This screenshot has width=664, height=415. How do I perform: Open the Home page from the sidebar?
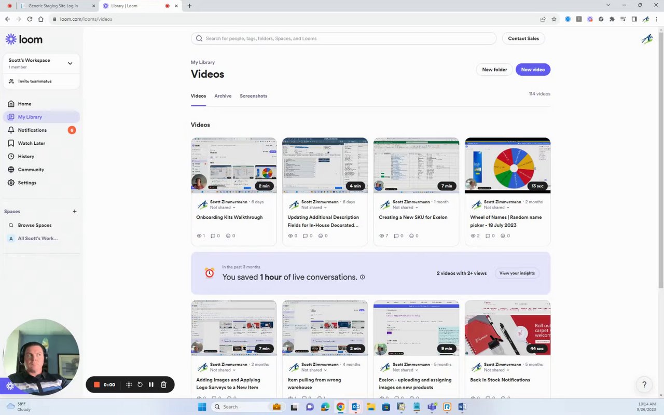pos(41,104)
